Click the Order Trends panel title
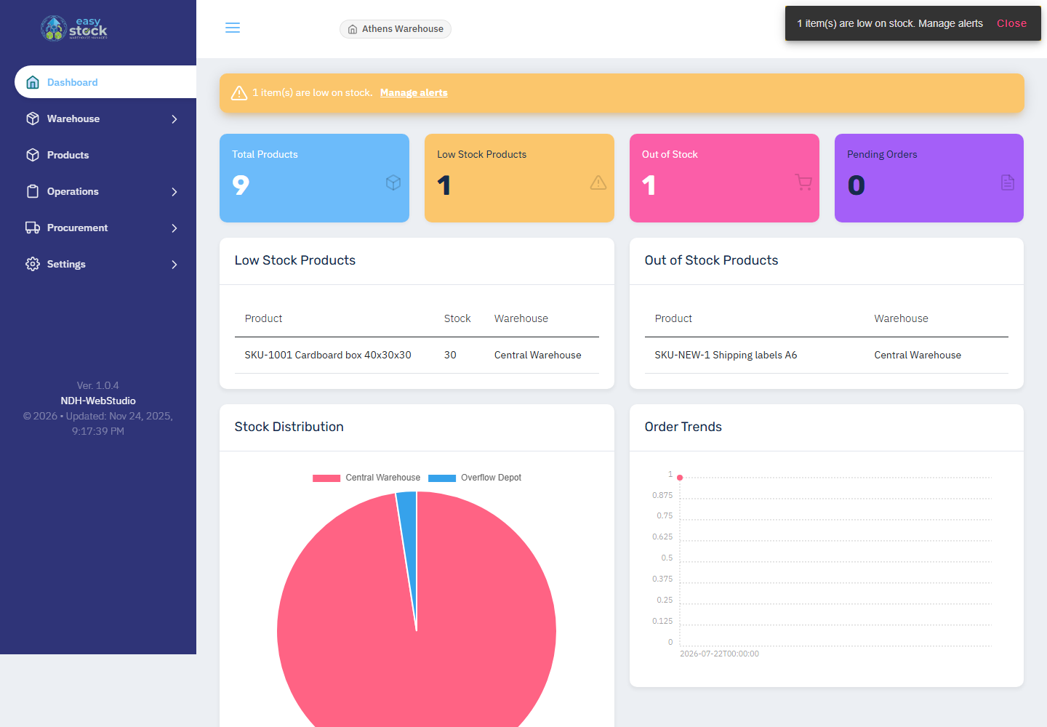Image resolution: width=1047 pixels, height=727 pixels. [683, 427]
